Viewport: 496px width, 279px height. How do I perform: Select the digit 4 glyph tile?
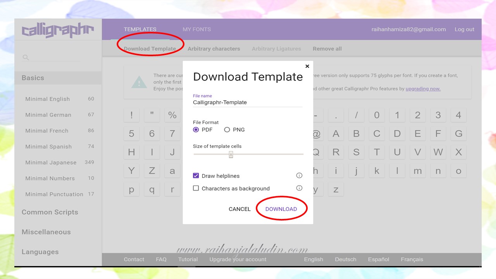tap(458, 115)
